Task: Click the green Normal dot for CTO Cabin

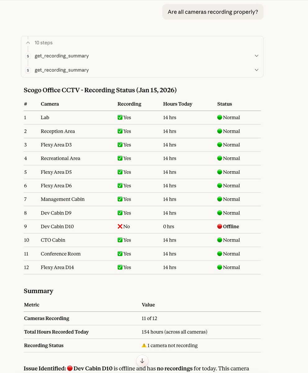Action: pyautogui.click(x=220, y=240)
